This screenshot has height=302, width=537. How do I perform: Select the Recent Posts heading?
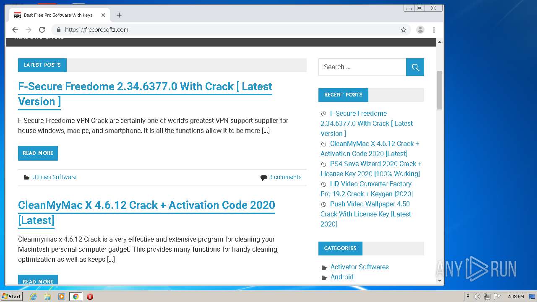343,95
